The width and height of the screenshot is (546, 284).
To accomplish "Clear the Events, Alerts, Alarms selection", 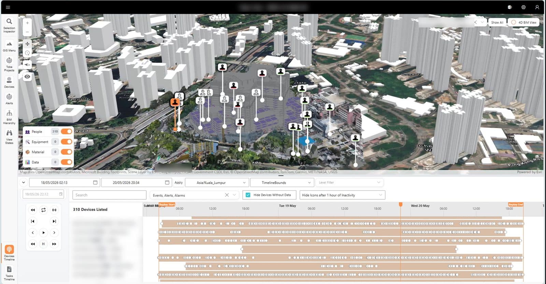I will click(227, 195).
